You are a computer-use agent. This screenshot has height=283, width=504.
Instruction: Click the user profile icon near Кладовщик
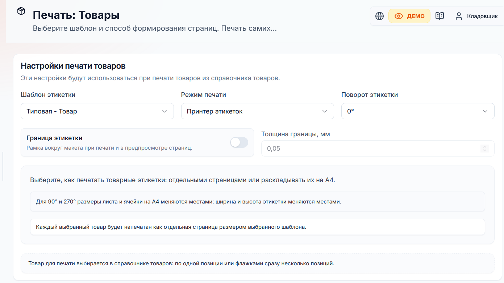[459, 16]
